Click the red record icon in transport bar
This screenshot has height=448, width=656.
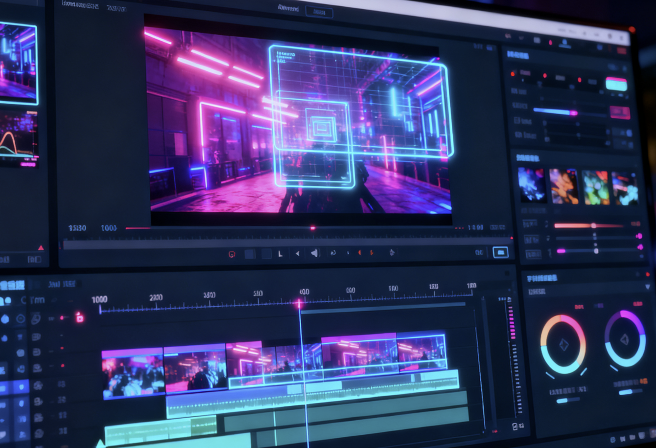click(x=232, y=254)
